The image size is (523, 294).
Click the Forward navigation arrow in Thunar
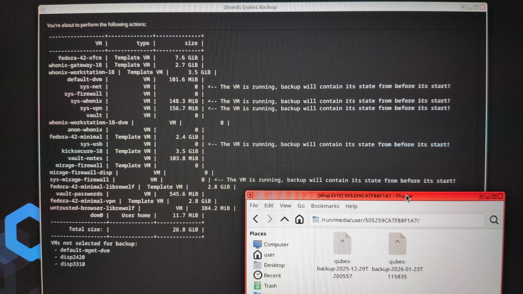coord(270,219)
